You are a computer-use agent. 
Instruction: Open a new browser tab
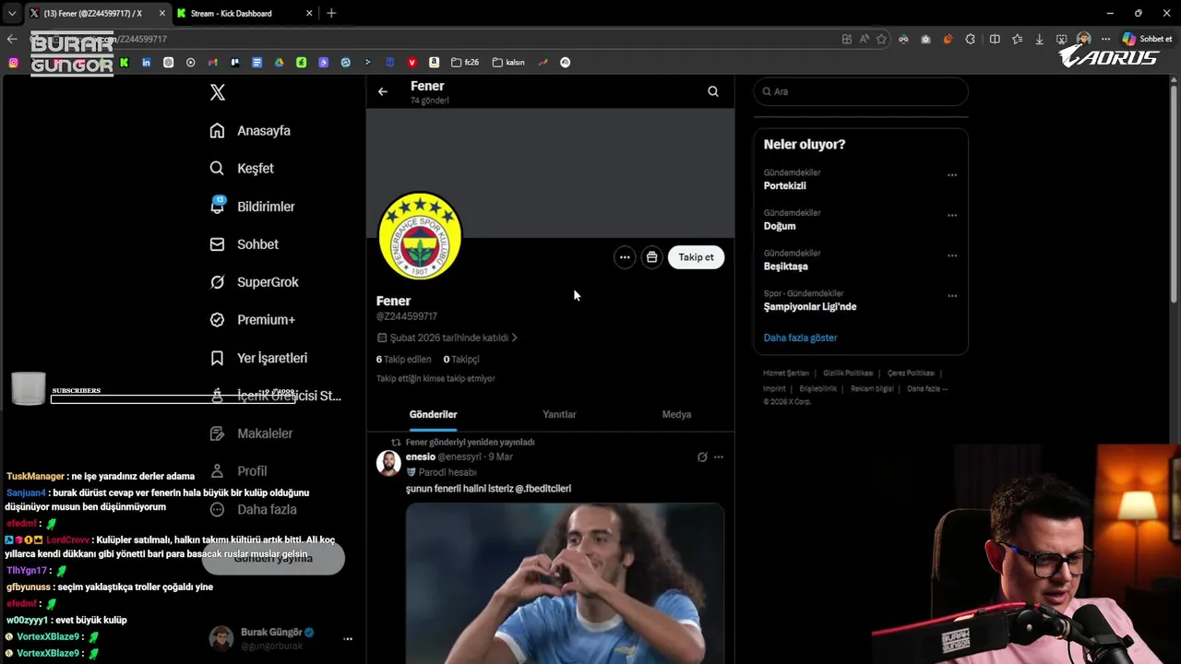(331, 13)
